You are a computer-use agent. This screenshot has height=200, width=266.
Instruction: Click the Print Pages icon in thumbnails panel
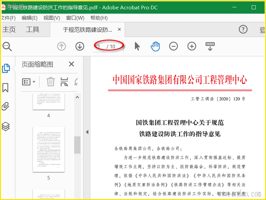pos(64,82)
